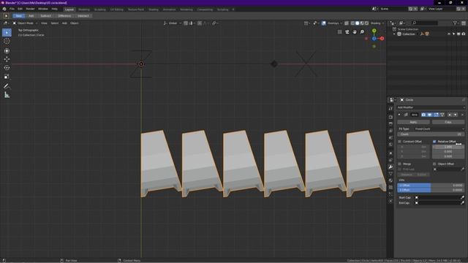Click the Copy modifier button
The width and height of the screenshot is (468, 263).
pyautogui.click(x=448, y=122)
